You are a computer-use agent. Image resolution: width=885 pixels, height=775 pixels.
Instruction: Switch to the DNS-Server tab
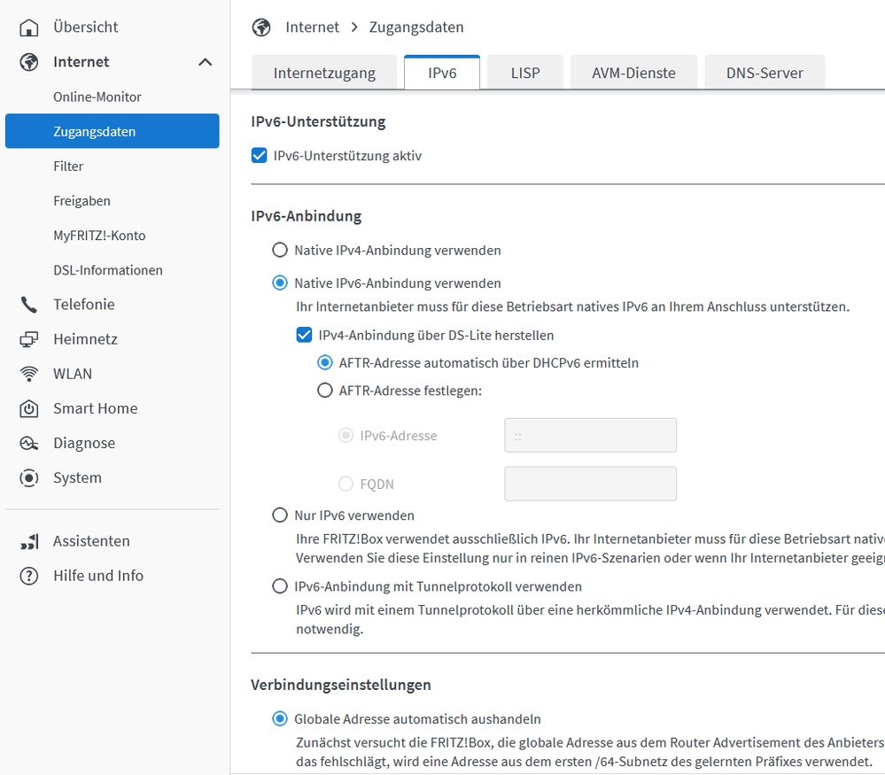click(x=765, y=73)
